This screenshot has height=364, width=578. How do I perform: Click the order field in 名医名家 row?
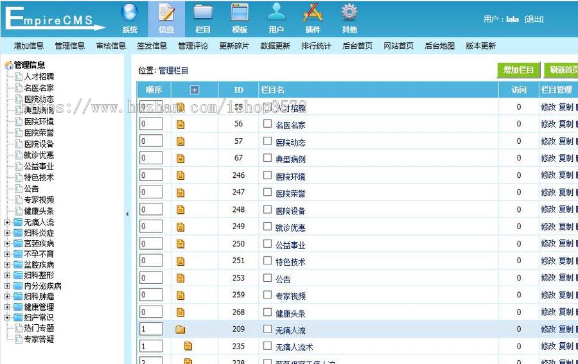click(151, 124)
